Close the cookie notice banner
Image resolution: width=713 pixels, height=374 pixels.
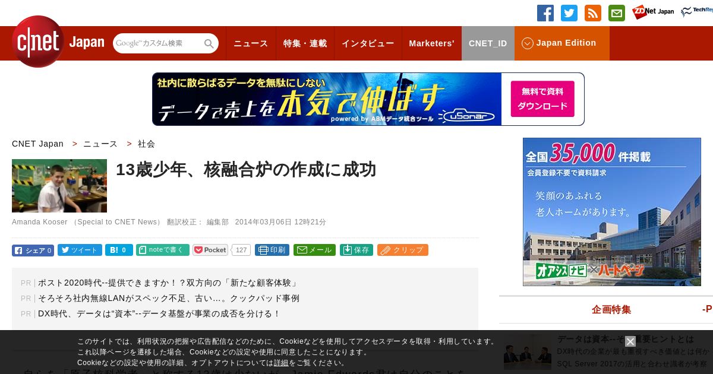click(630, 341)
